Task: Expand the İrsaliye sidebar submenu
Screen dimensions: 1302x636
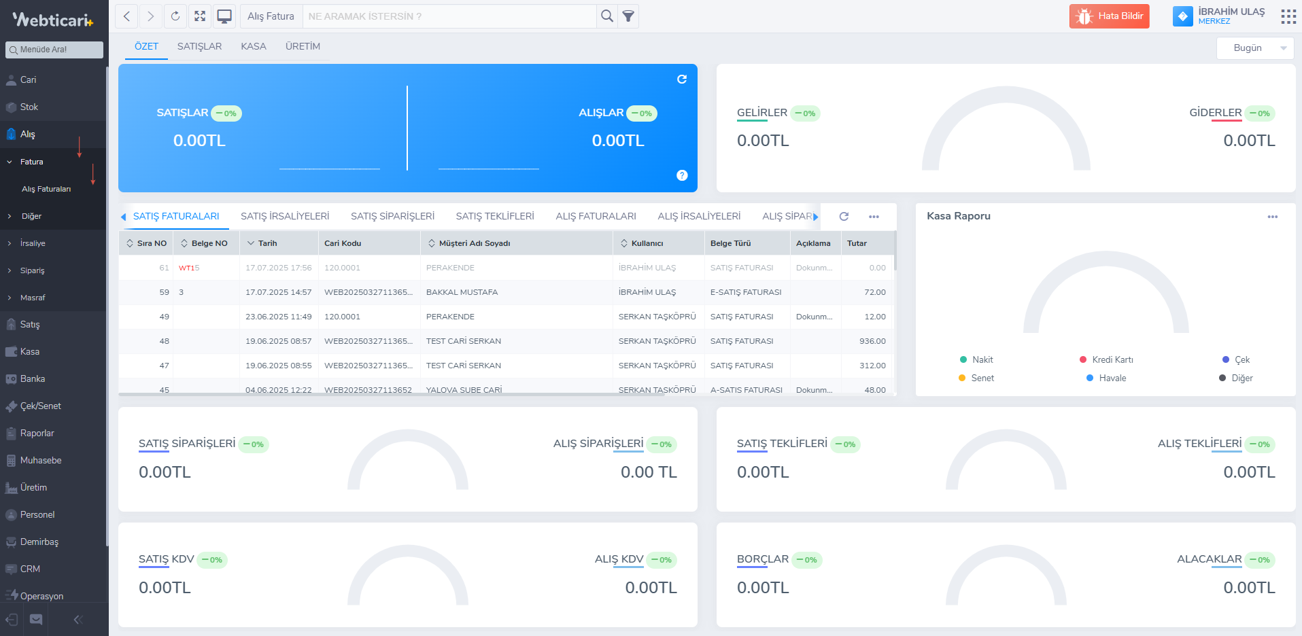Action: click(x=33, y=243)
